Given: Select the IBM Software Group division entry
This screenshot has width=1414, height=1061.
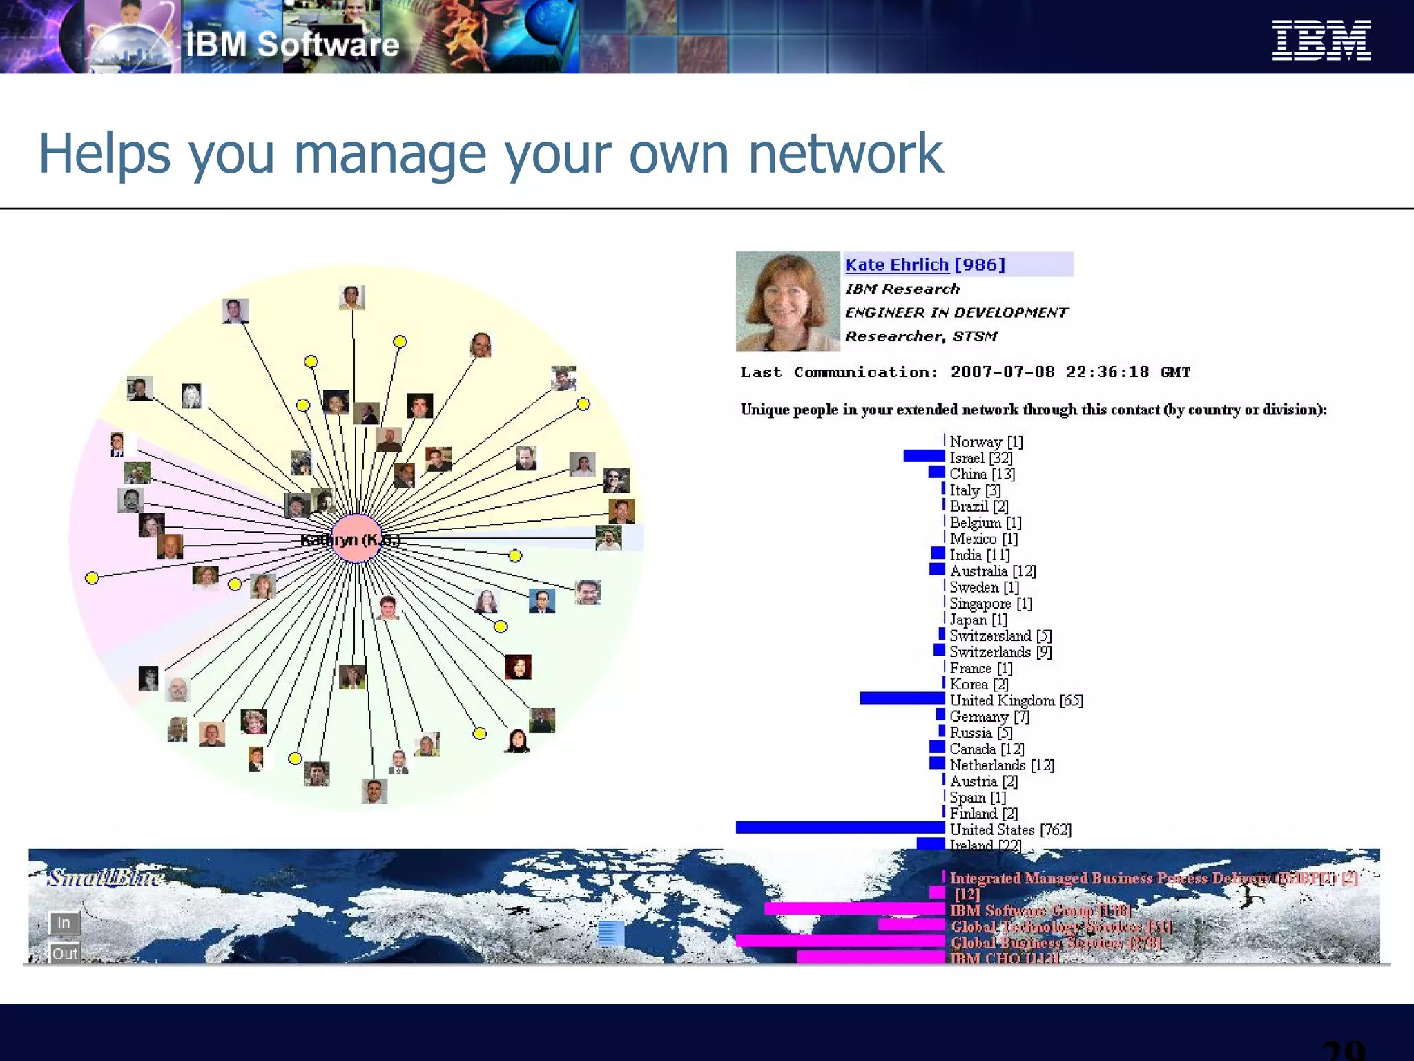Looking at the screenshot, I should pos(1040,910).
